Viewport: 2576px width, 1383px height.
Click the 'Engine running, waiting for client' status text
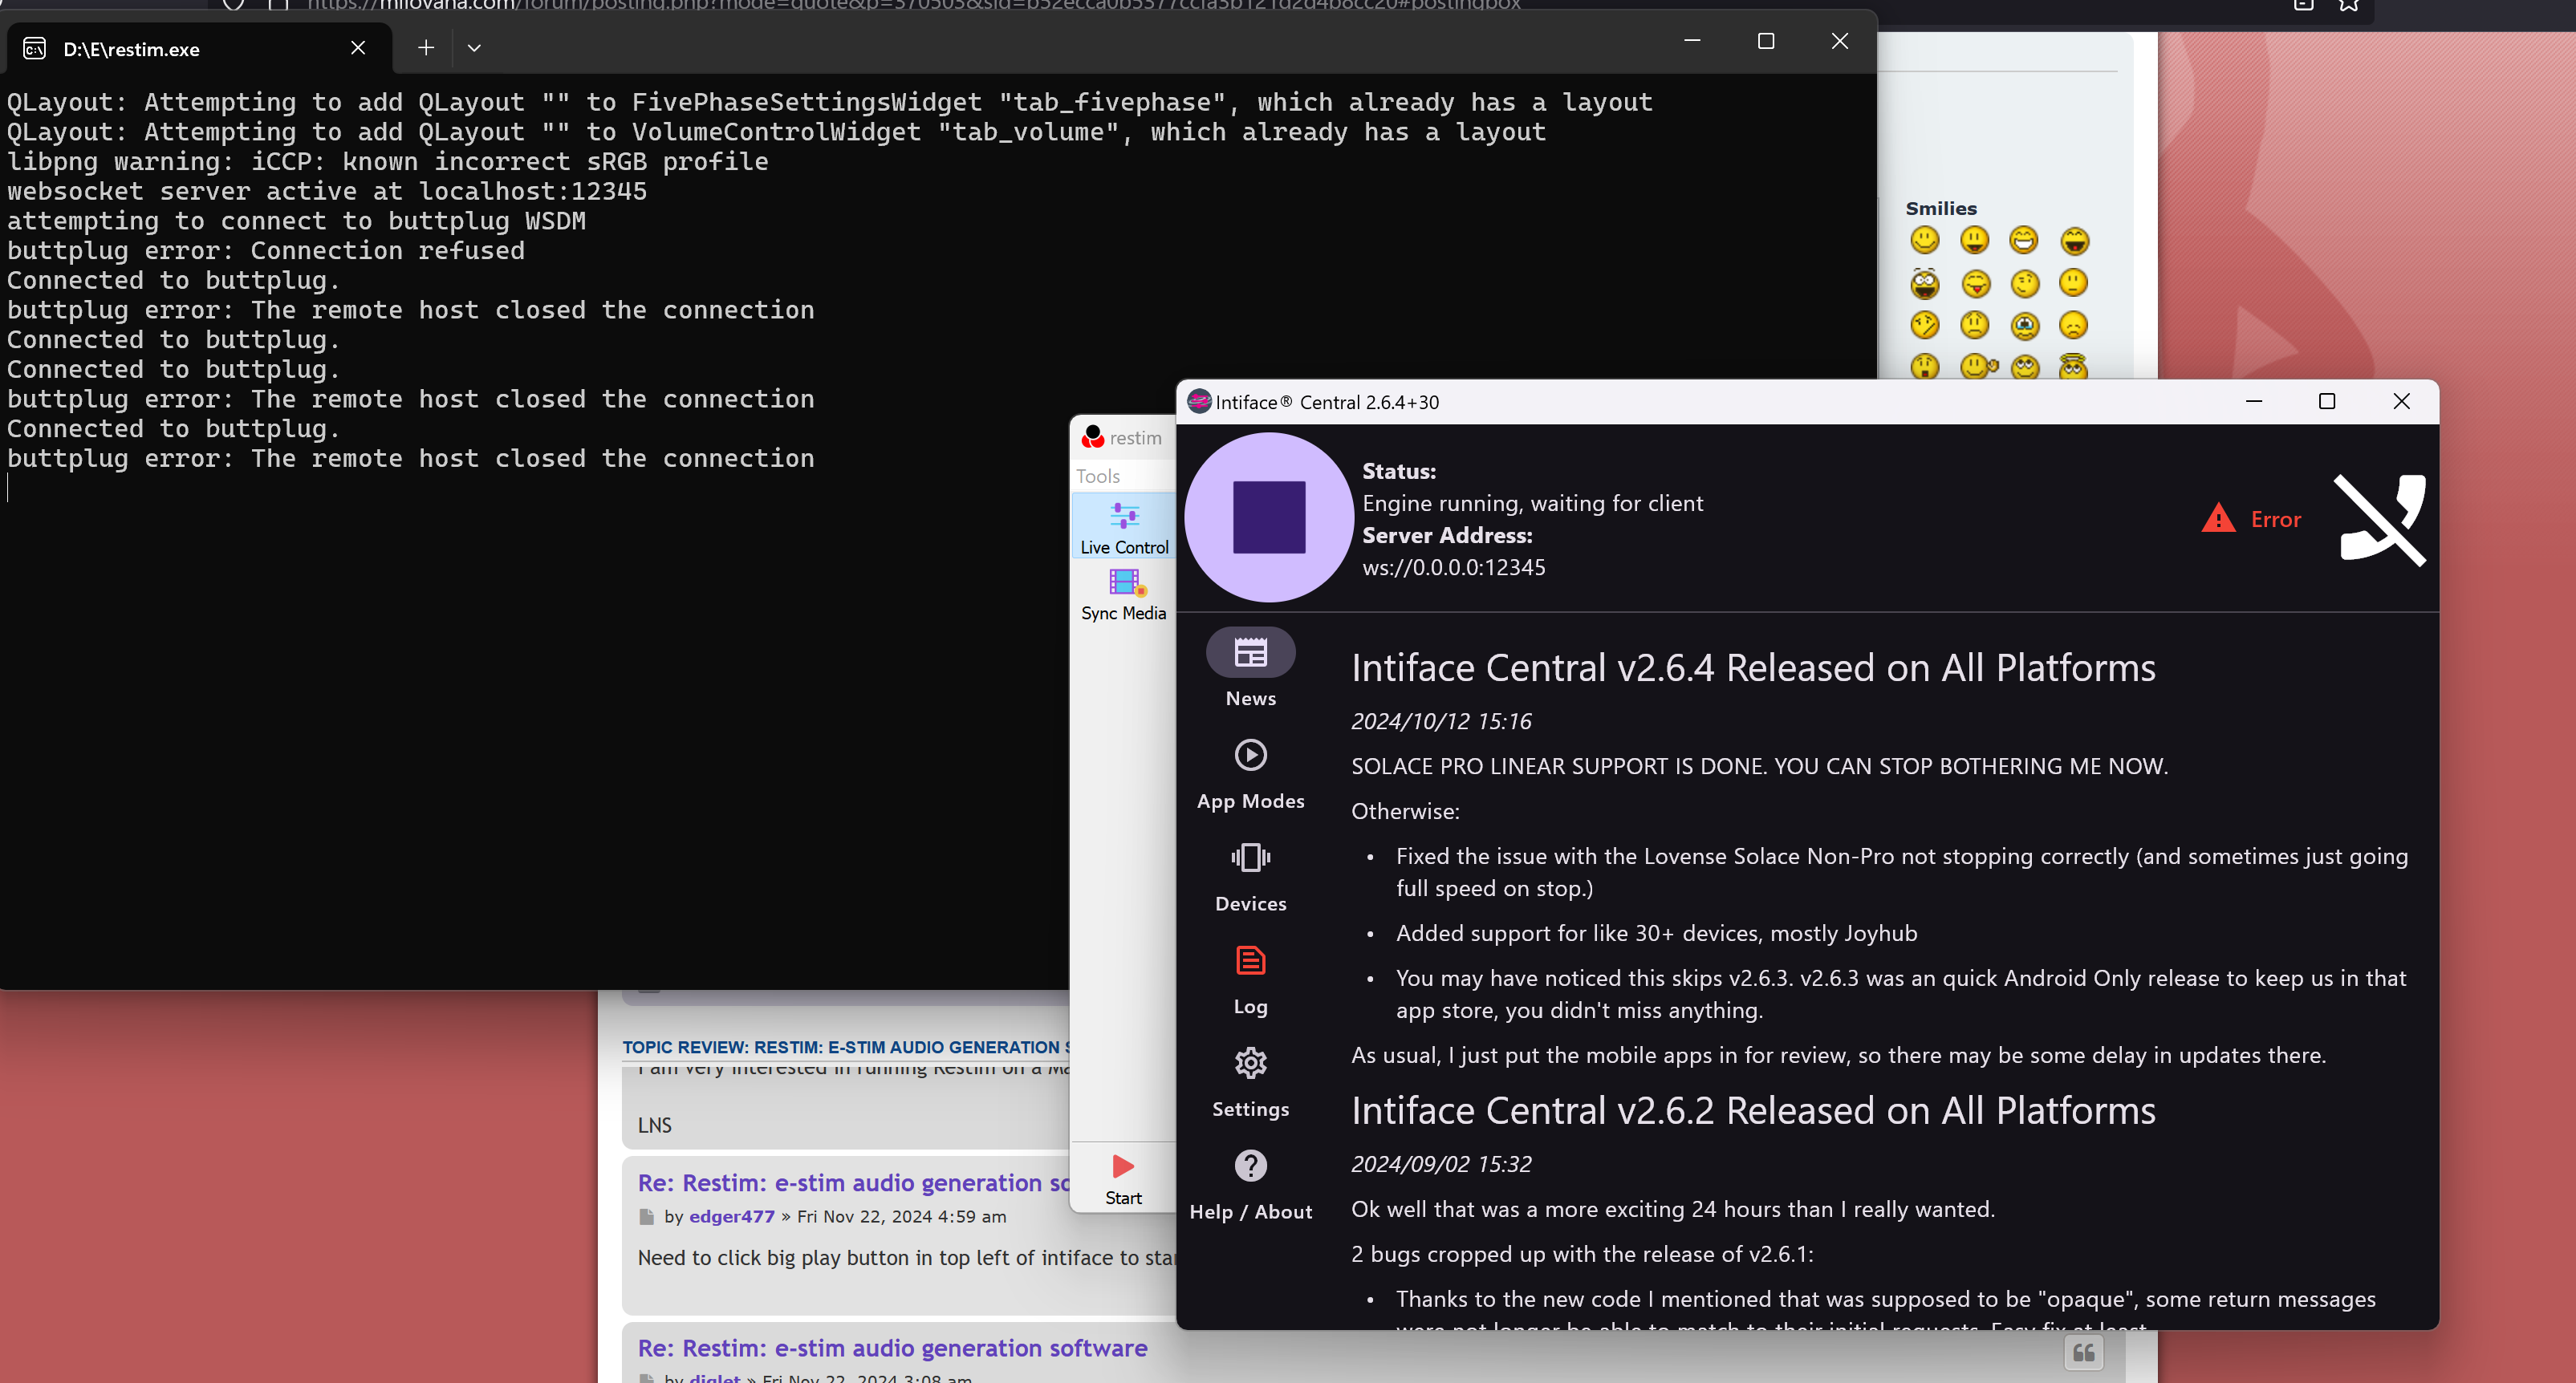point(1532,503)
